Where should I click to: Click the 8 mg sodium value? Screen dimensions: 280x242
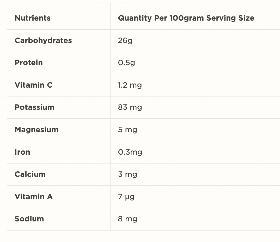point(127,219)
